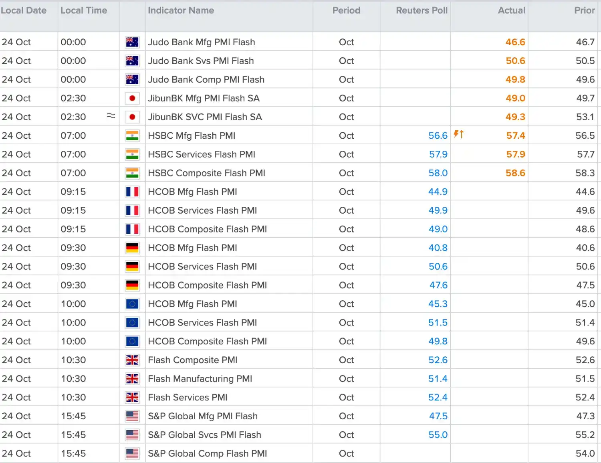Viewport: 601px width, 463px height.
Task: Select the JibunBK Mfg PMI Flash SA indicator name
Action: [x=204, y=98]
